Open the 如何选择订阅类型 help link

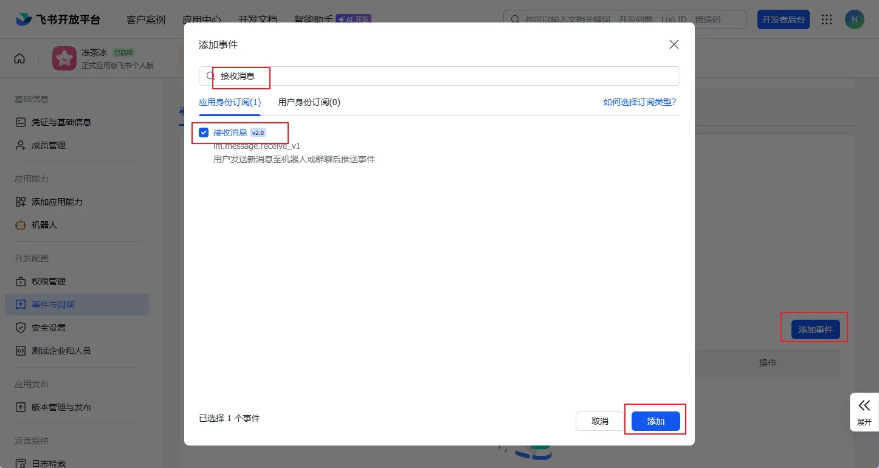pos(639,102)
